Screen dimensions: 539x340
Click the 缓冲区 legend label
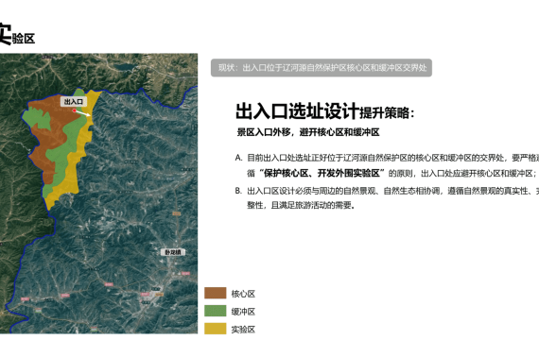click(x=243, y=312)
